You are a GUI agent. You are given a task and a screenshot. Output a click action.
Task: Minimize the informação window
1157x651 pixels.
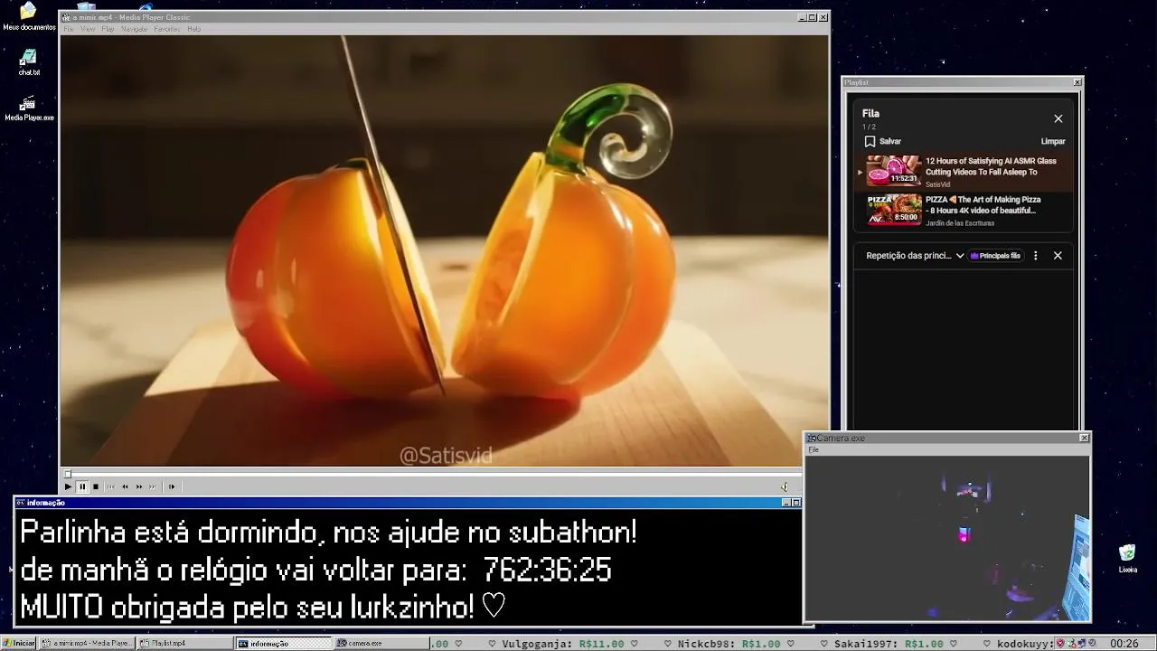[786, 503]
